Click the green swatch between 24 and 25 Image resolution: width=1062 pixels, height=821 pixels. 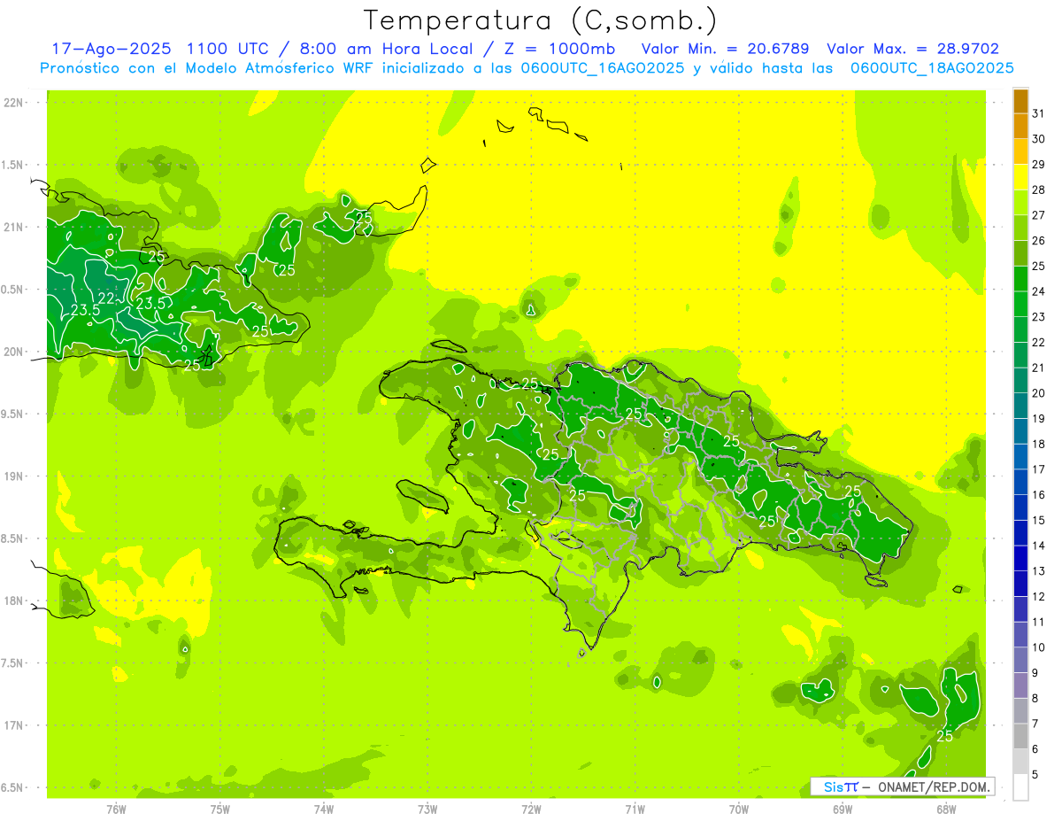pos(1020,279)
